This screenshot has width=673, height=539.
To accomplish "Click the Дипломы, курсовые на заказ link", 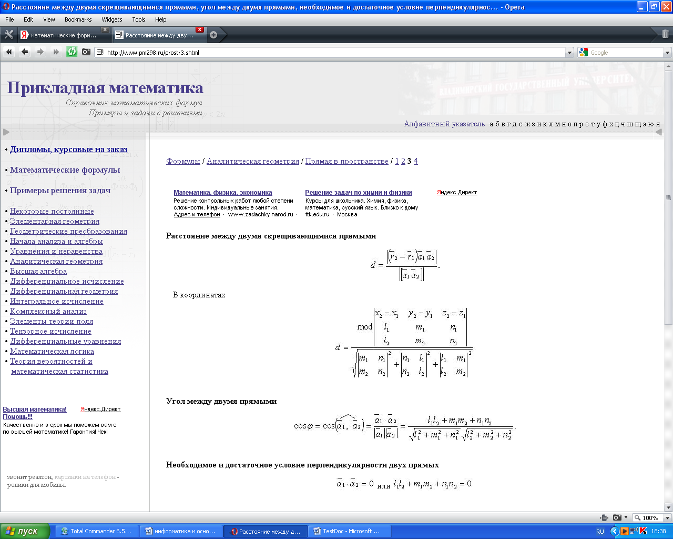I will (69, 149).
